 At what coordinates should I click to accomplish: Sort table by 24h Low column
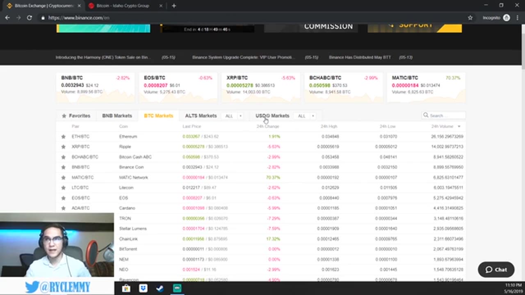tap(387, 127)
